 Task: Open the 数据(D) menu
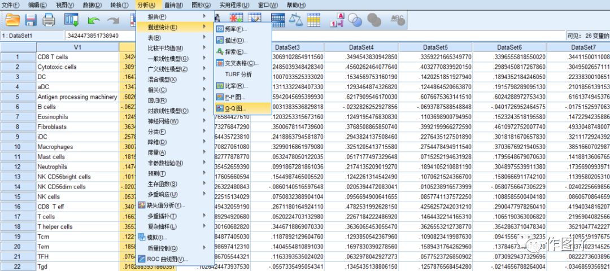[92, 5]
